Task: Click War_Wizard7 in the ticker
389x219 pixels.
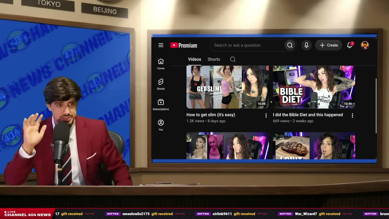Action: coord(306,214)
